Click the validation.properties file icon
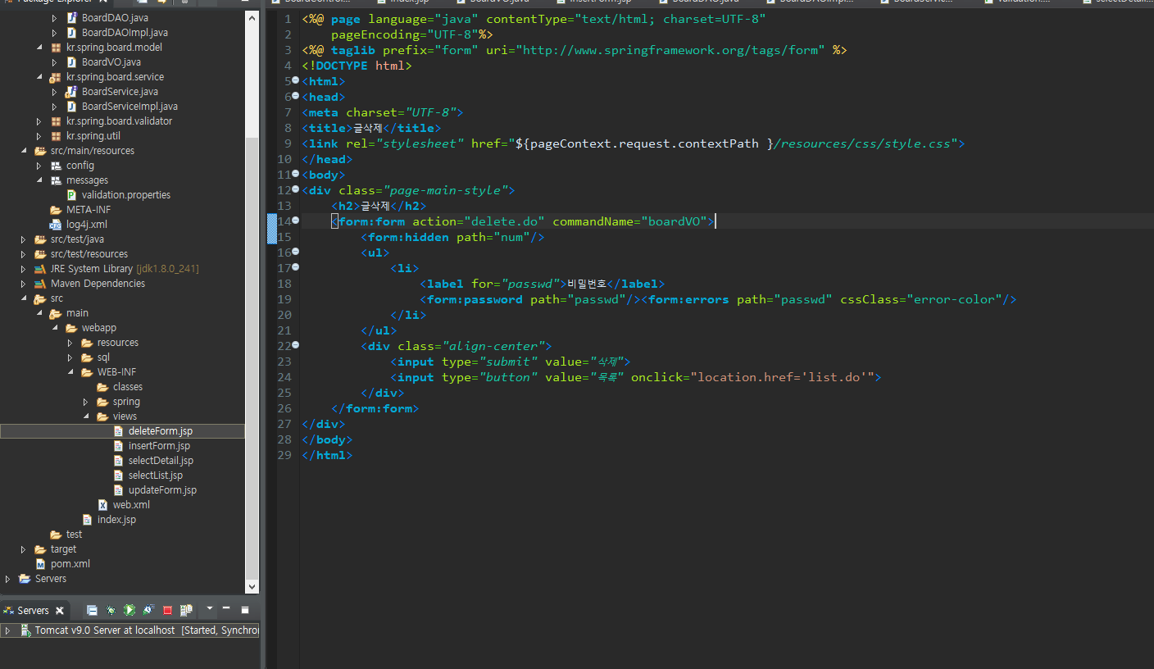Screen dimensions: 1154x669 coord(72,195)
